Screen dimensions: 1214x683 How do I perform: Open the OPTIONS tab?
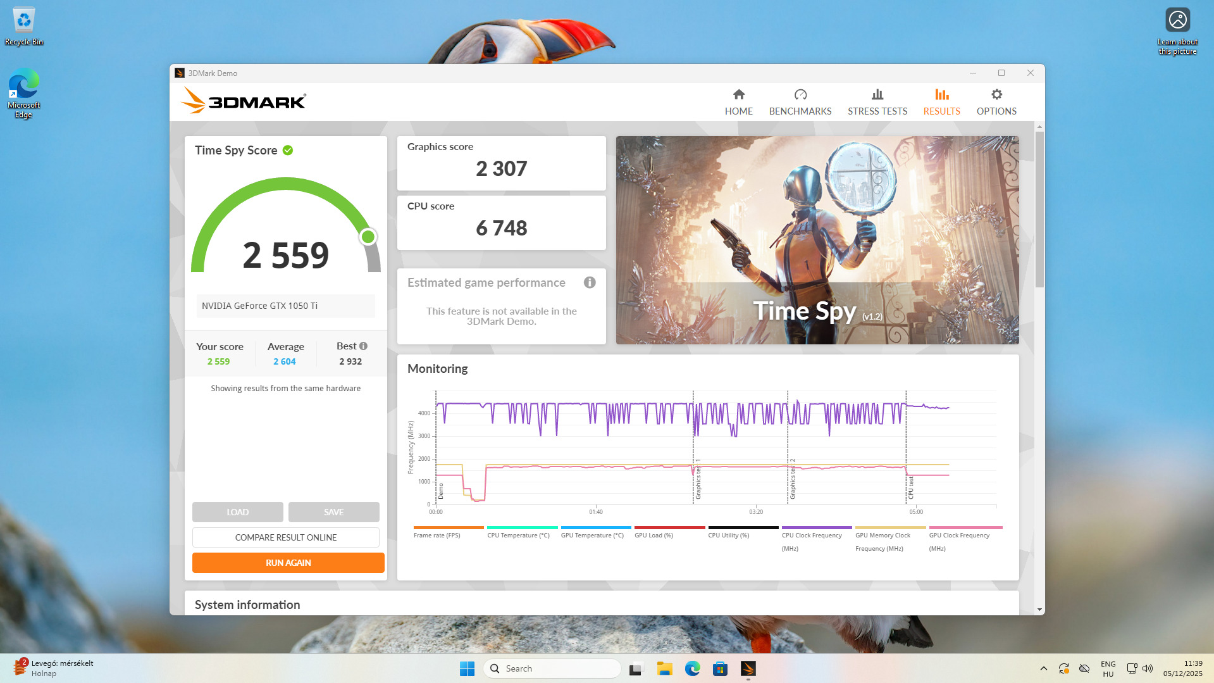tap(996, 102)
